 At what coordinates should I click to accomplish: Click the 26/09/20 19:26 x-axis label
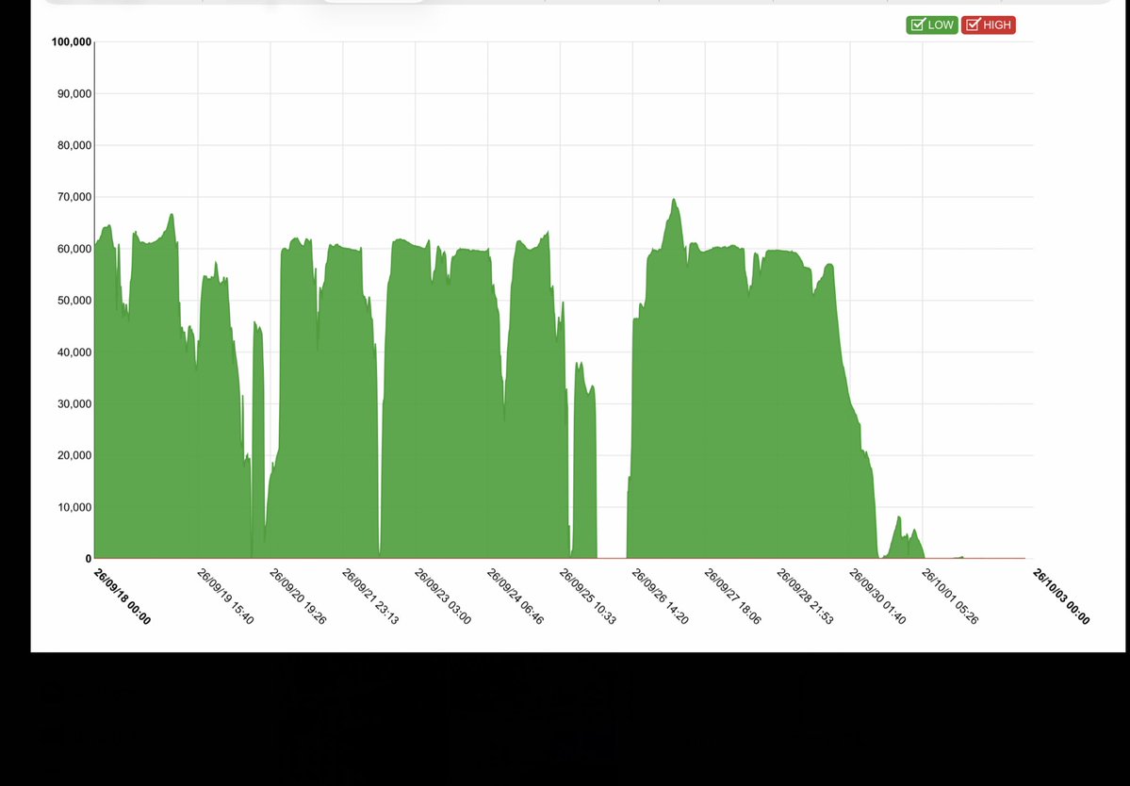(x=298, y=597)
